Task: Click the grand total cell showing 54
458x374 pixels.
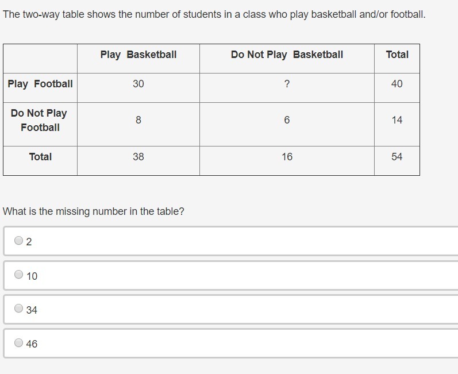Action: coord(397,157)
